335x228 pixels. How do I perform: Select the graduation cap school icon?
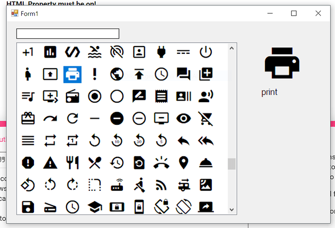pyautogui.click(x=95, y=207)
